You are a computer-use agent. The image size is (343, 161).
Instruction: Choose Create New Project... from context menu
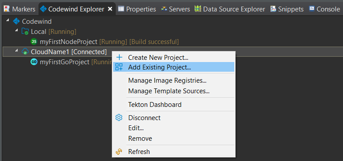pos(174,58)
